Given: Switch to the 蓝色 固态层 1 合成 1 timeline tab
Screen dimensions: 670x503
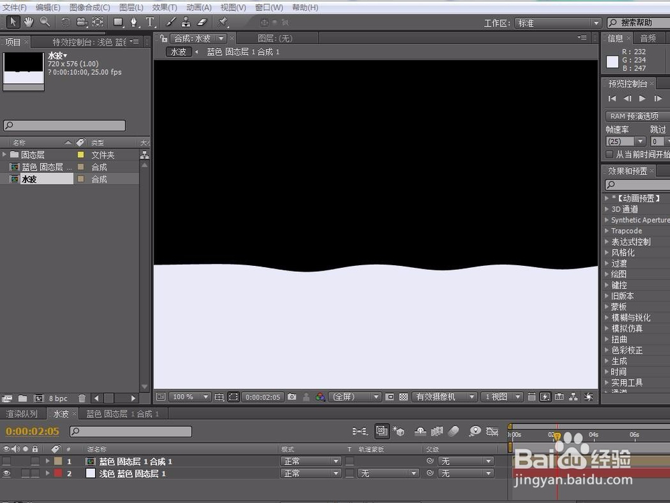Looking at the screenshot, I should 122,413.
